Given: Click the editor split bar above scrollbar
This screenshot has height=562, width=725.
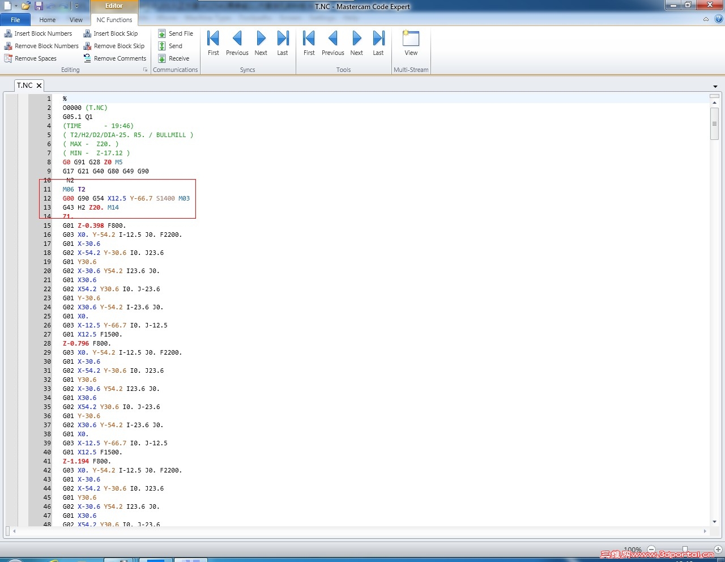Looking at the screenshot, I should (x=714, y=96).
